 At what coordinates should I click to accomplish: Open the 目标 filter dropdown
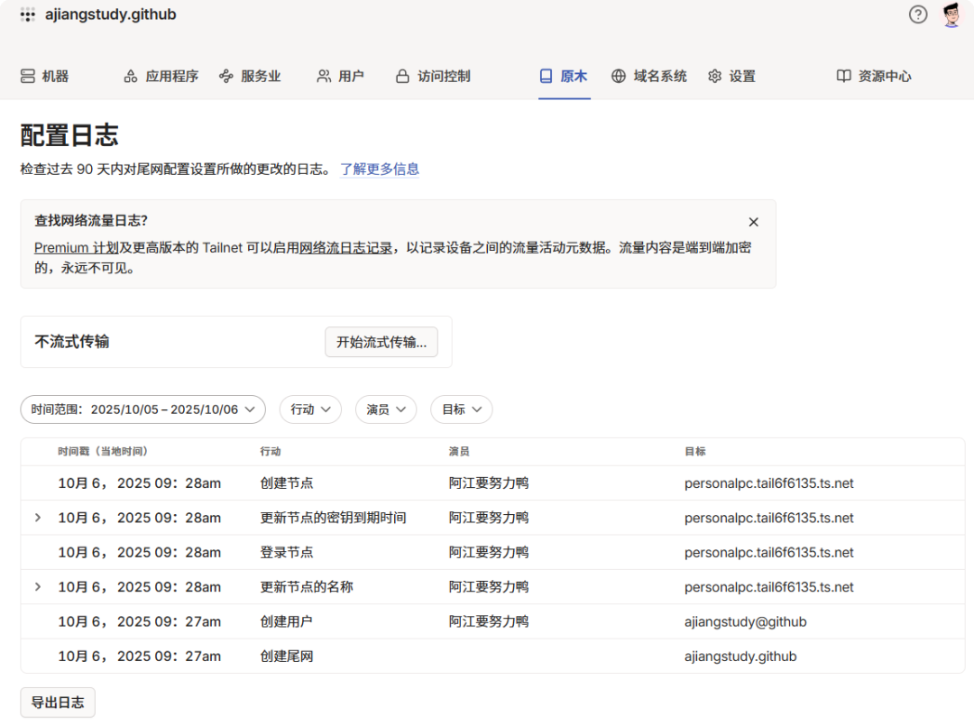tap(461, 409)
